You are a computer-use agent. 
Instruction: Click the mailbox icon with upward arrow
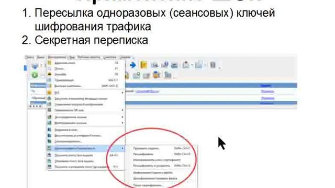click(x=186, y=65)
